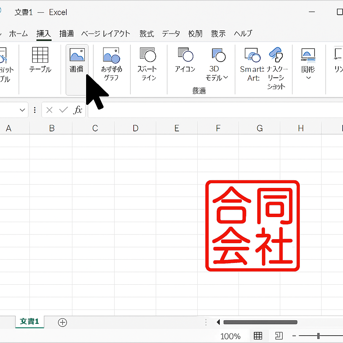This screenshot has width=343, height=343.
Task: Select the red 合同会社 stamp image
Action: coord(253,226)
